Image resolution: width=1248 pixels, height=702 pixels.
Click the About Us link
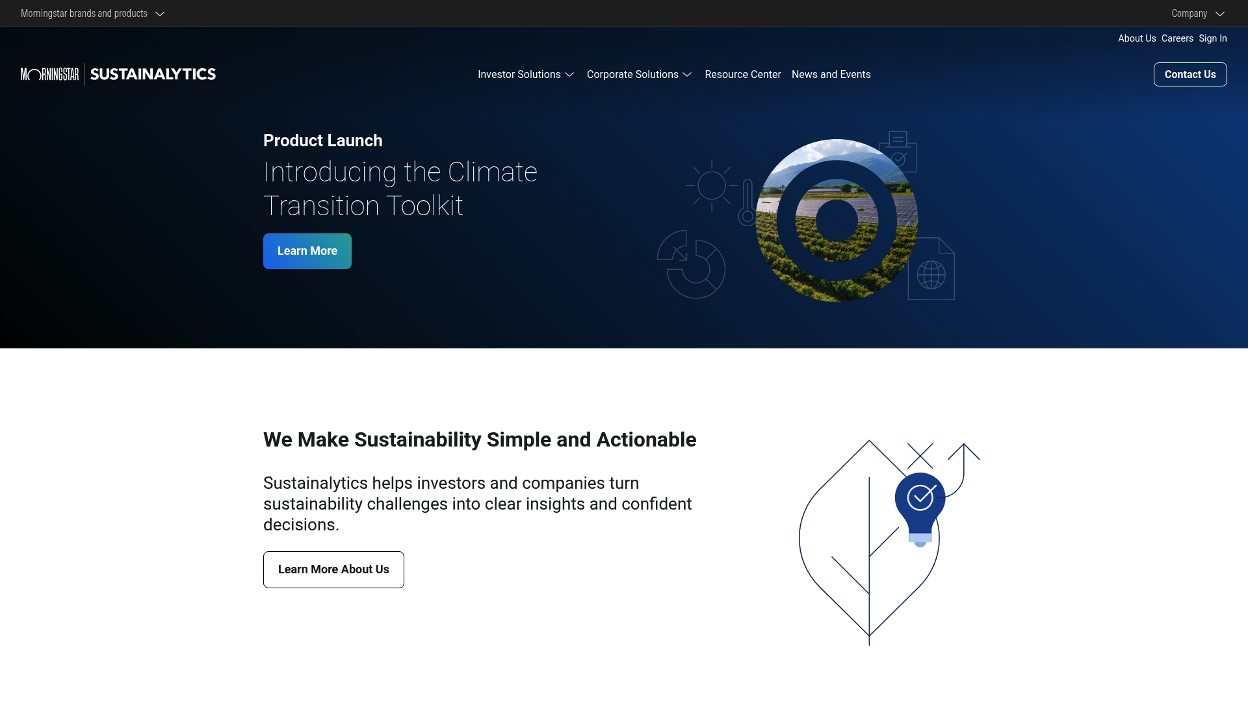tap(1137, 38)
